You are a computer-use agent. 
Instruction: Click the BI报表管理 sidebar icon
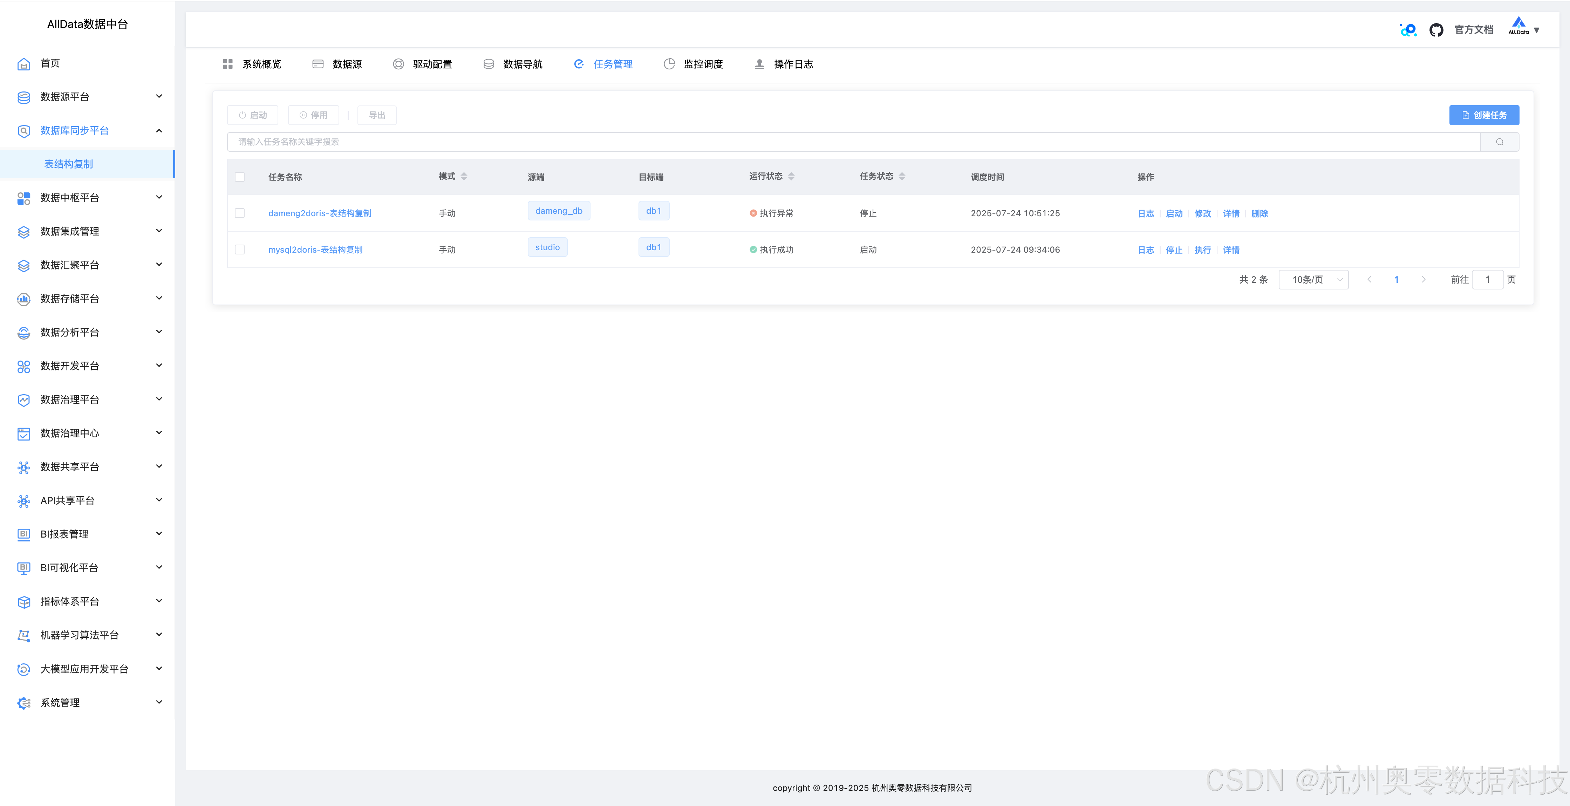pyautogui.click(x=24, y=535)
